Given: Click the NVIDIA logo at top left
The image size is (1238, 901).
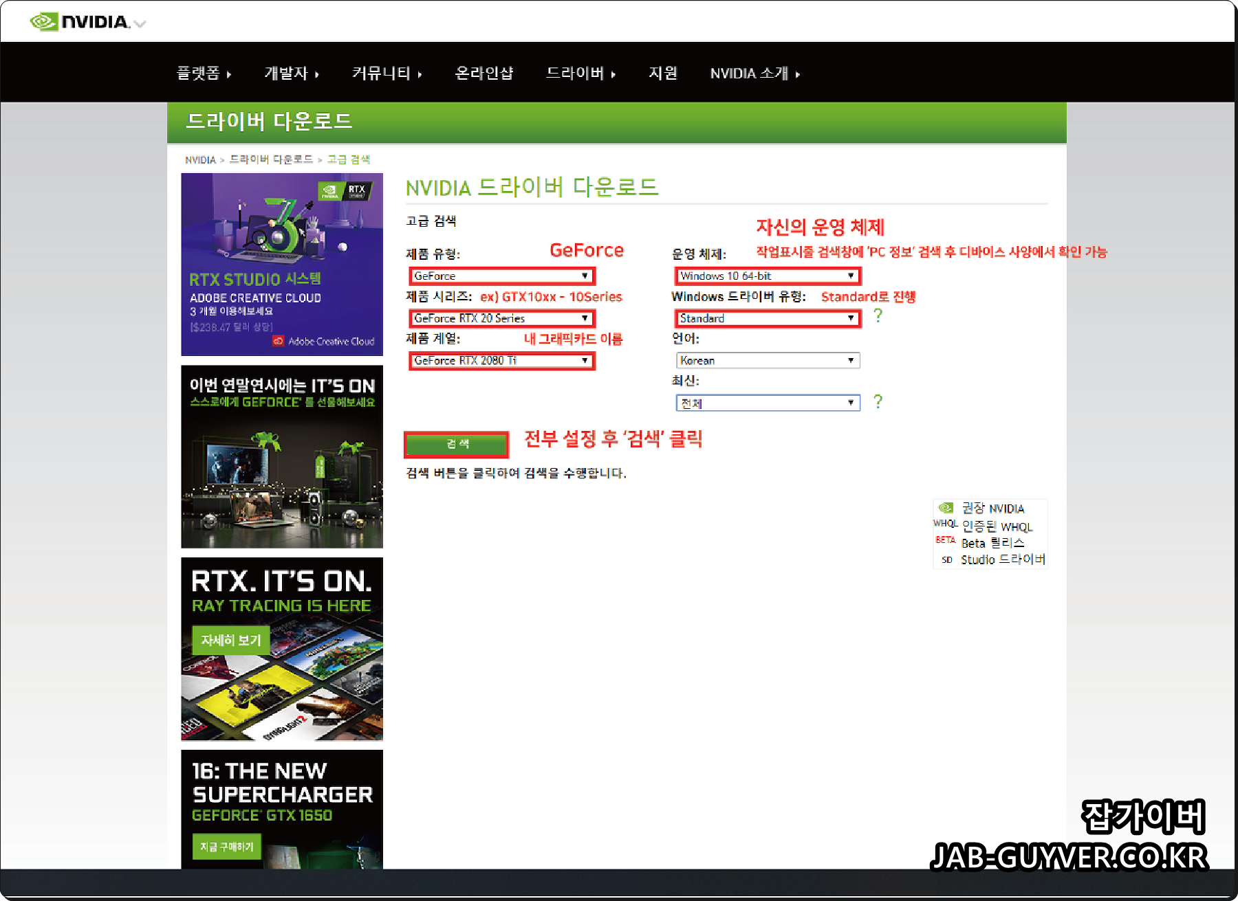Looking at the screenshot, I should coord(79,22).
